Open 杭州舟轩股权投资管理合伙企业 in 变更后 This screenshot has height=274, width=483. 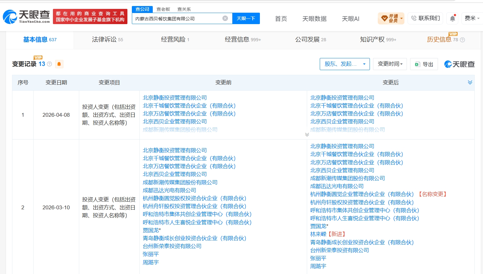[362, 202]
